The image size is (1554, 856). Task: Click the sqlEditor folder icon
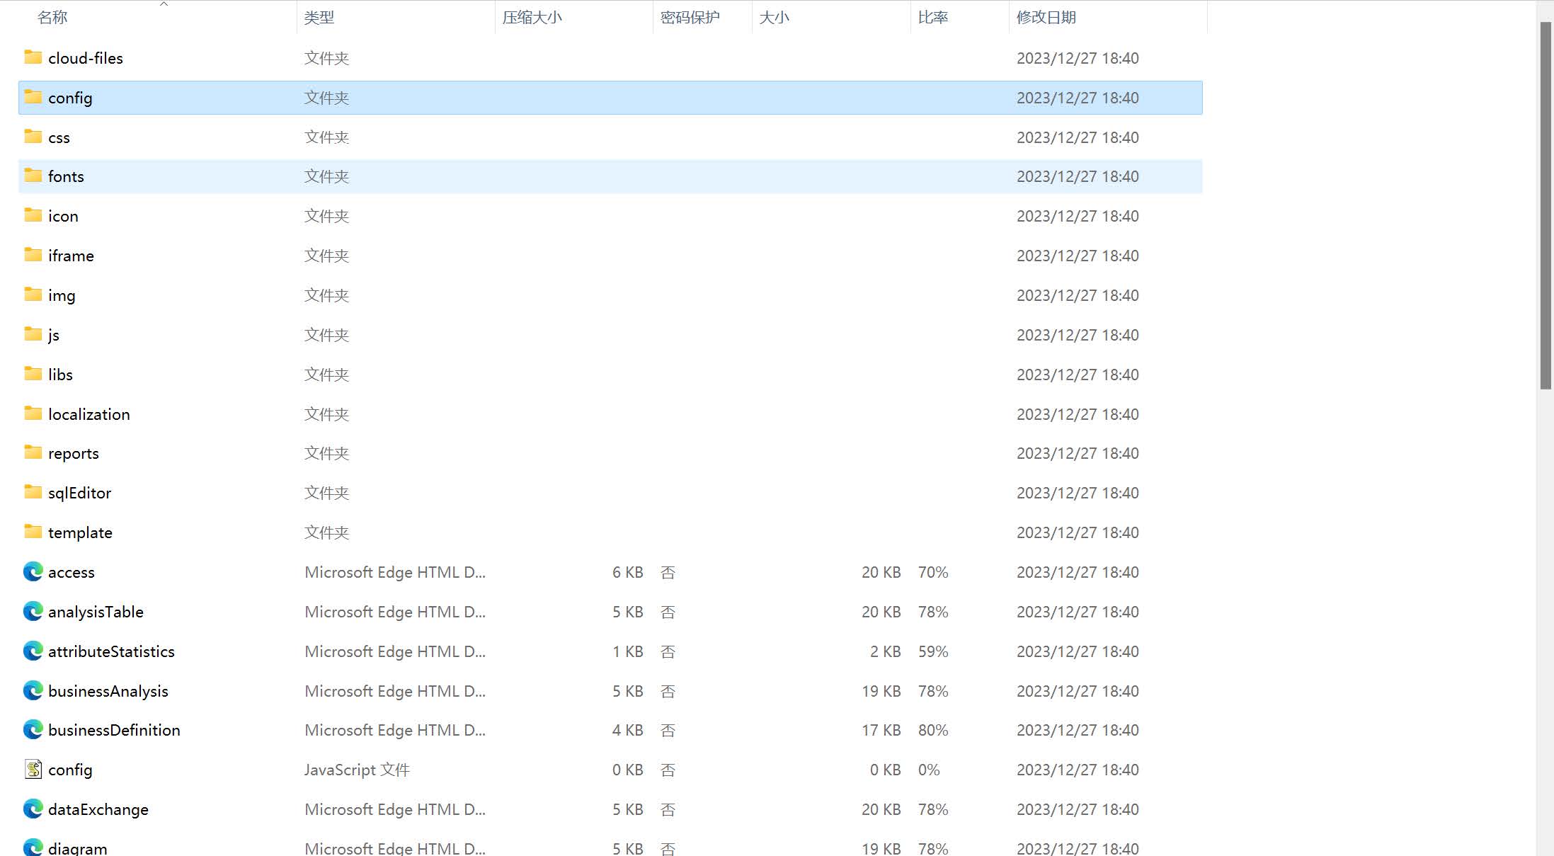(33, 492)
